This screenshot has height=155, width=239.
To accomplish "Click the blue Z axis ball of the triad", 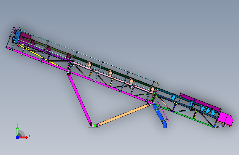I will pyautogui.click(x=18, y=137).
